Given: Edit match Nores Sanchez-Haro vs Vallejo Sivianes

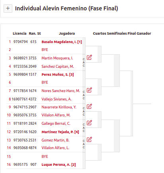Looking at the screenshot, I should (89, 90).
